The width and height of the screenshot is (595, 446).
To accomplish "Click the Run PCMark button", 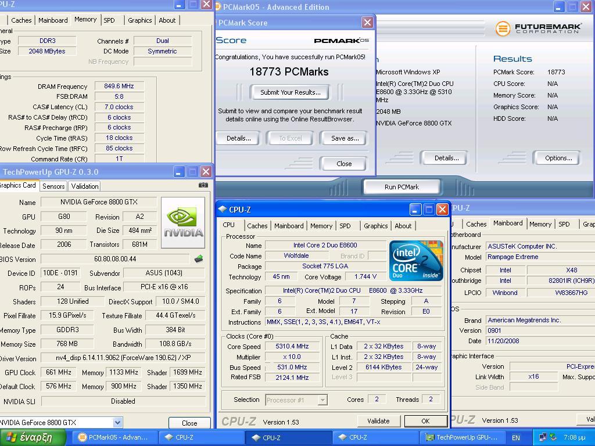I will click(x=402, y=187).
